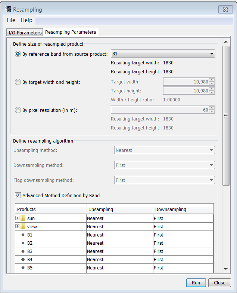This screenshot has height=293, width=237.
Task: Click the sun folder icon
Action: click(23, 218)
